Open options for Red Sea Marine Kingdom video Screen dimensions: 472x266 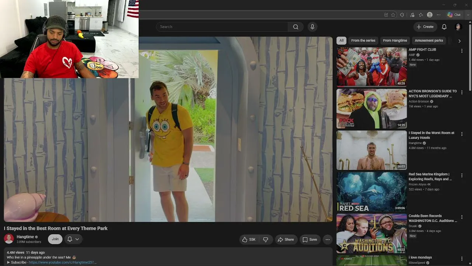(x=462, y=175)
